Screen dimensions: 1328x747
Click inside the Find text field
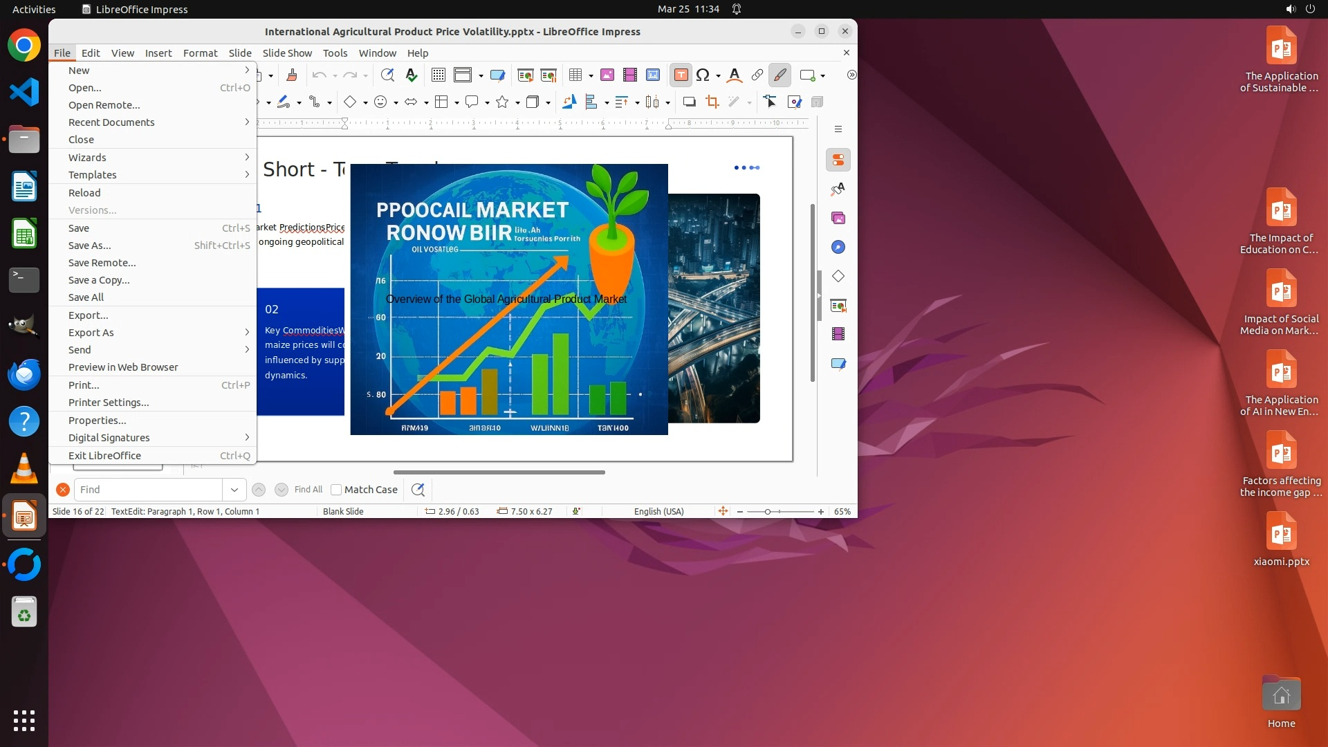point(147,490)
